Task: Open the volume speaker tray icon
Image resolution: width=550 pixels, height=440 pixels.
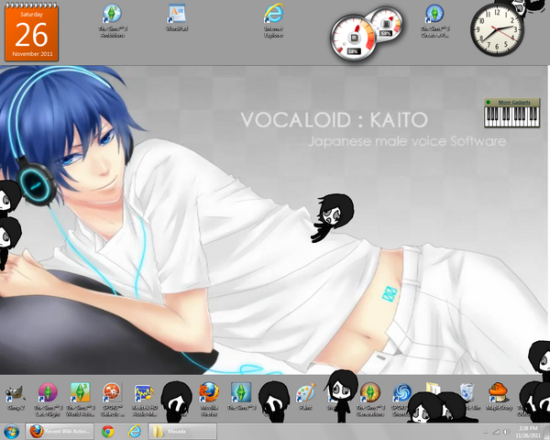Action: [506, 432]
